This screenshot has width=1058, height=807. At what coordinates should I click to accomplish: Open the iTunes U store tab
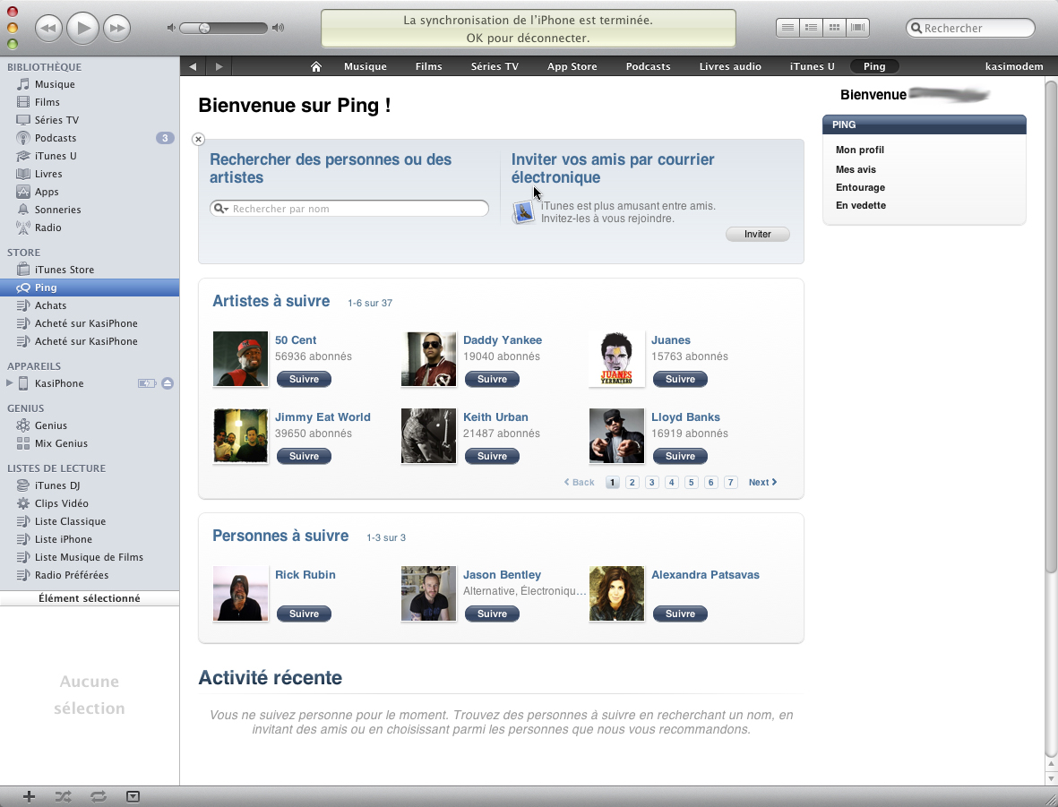pyautogui.click(x=813, y=66)
